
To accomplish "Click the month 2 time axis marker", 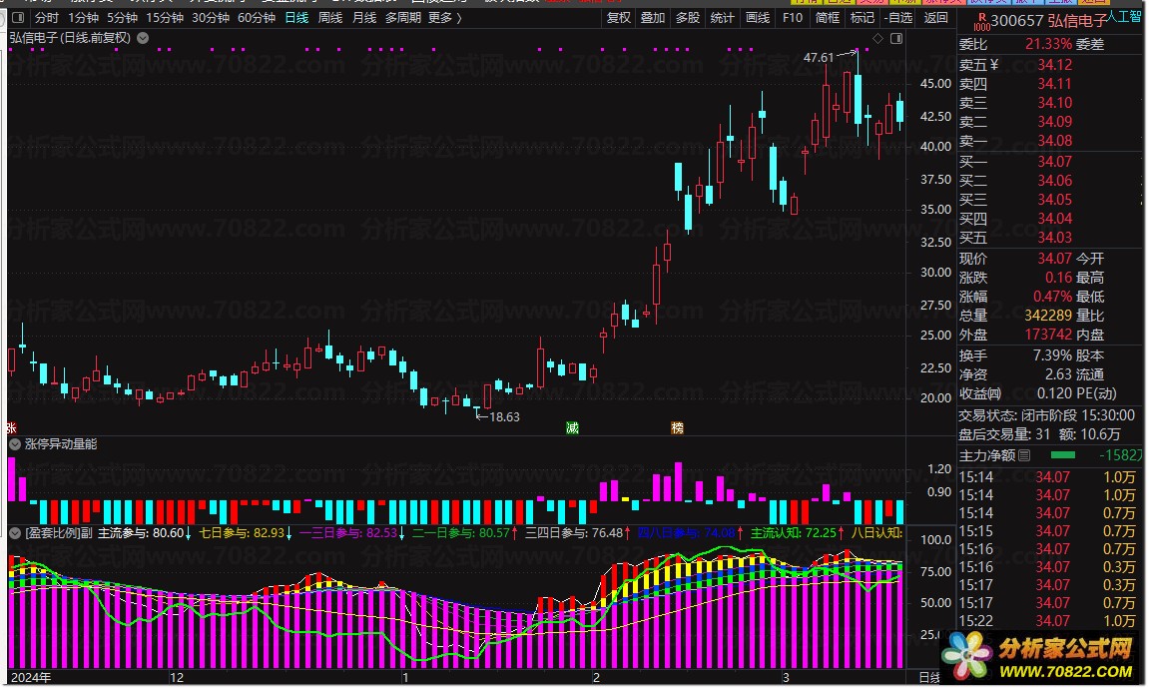I will click(x=597, y=678).
